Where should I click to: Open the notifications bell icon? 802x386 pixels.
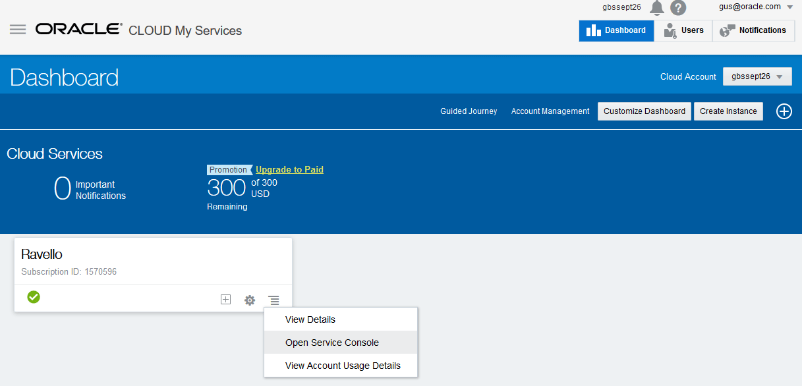657,7
